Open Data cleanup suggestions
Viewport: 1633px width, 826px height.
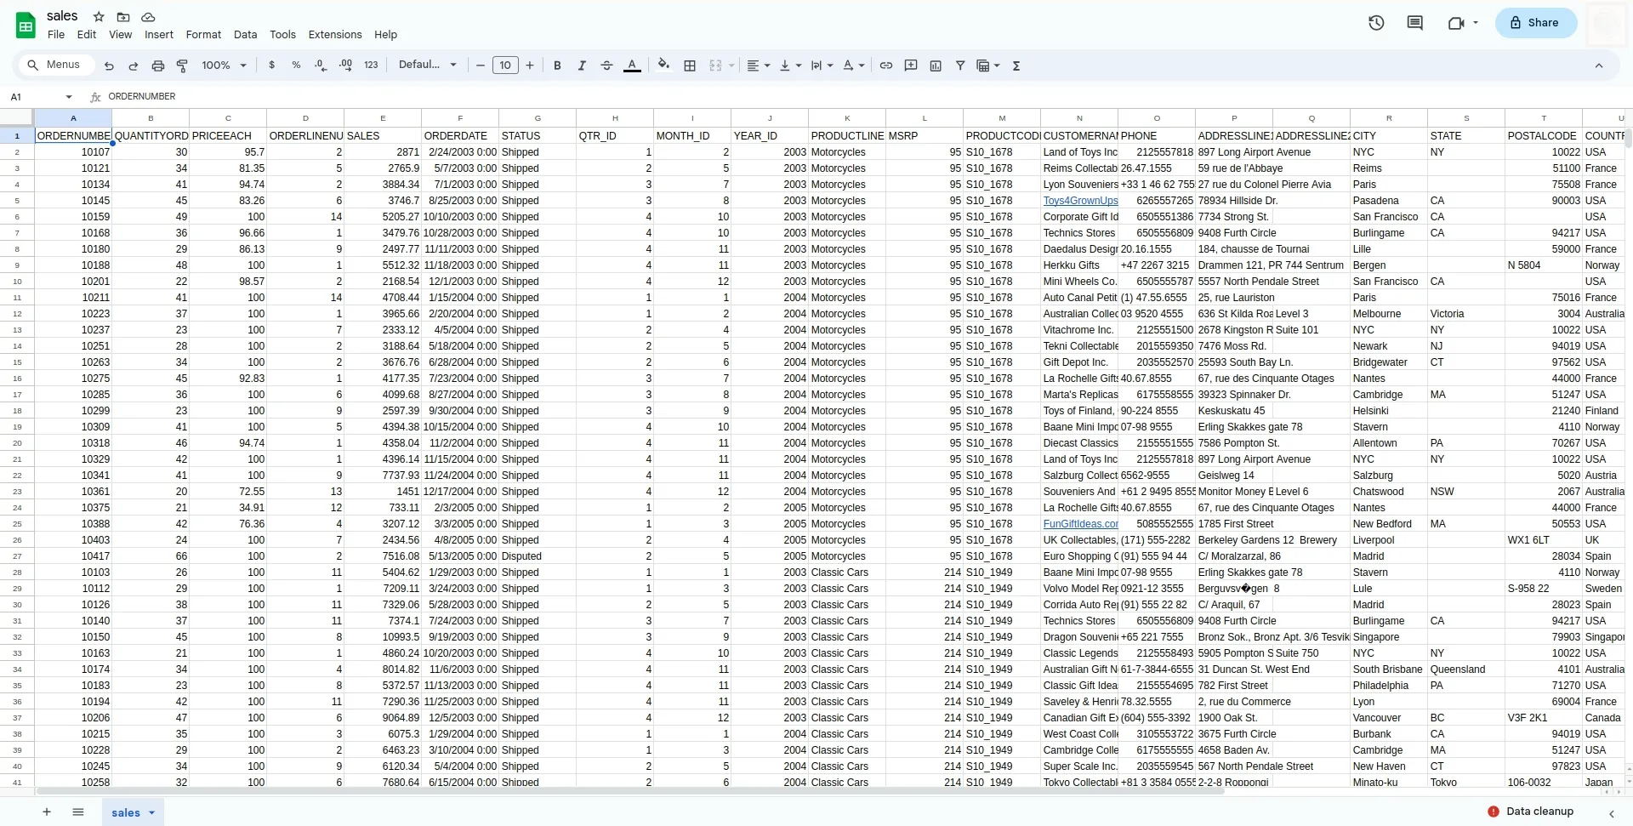point(1532,812)
